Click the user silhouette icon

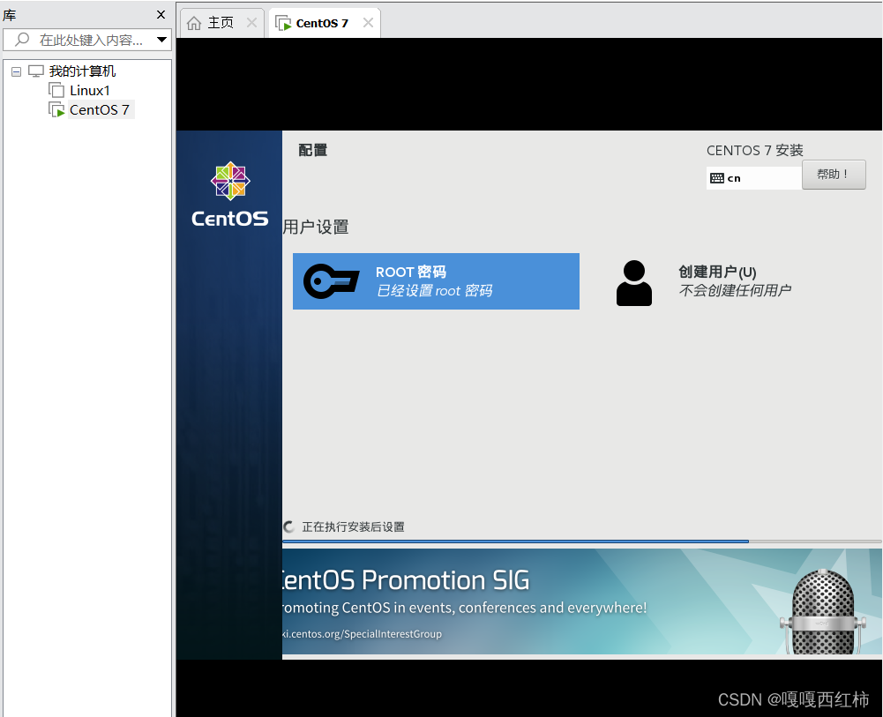click(634, 283)
